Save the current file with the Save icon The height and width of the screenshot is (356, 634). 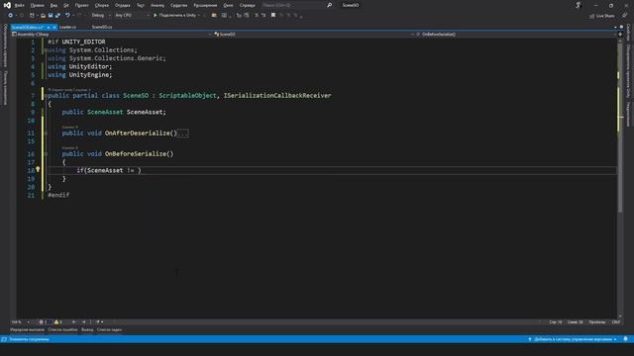[51, 16]
